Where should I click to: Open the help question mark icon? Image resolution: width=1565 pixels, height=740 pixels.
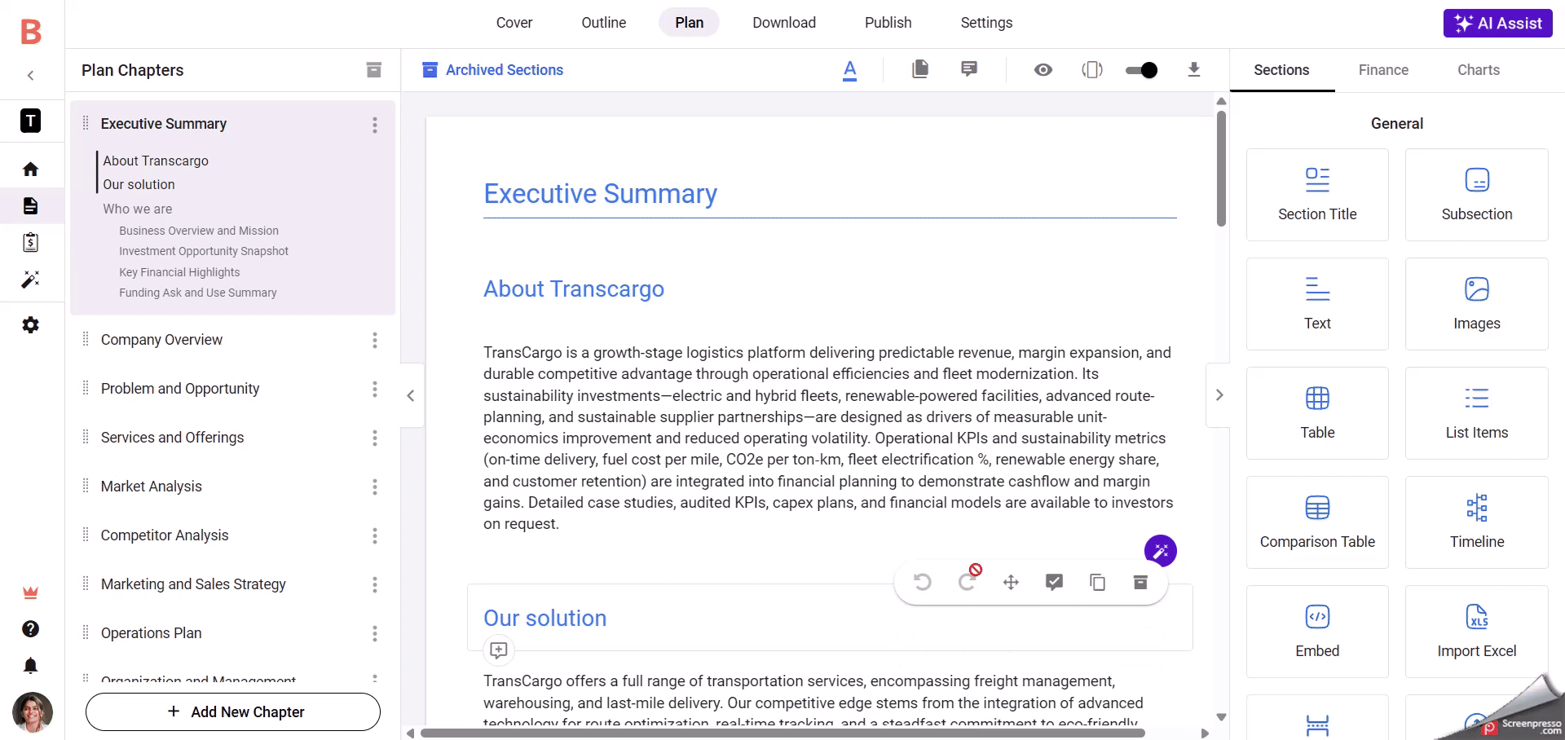31,629
